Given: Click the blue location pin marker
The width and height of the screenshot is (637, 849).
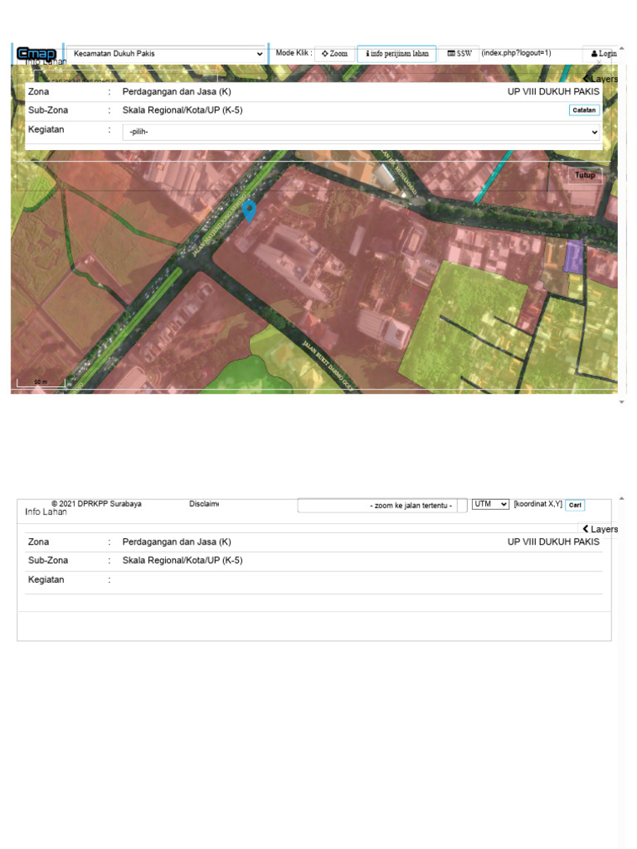Looking at the screenshot, I should tap(249, 211).
